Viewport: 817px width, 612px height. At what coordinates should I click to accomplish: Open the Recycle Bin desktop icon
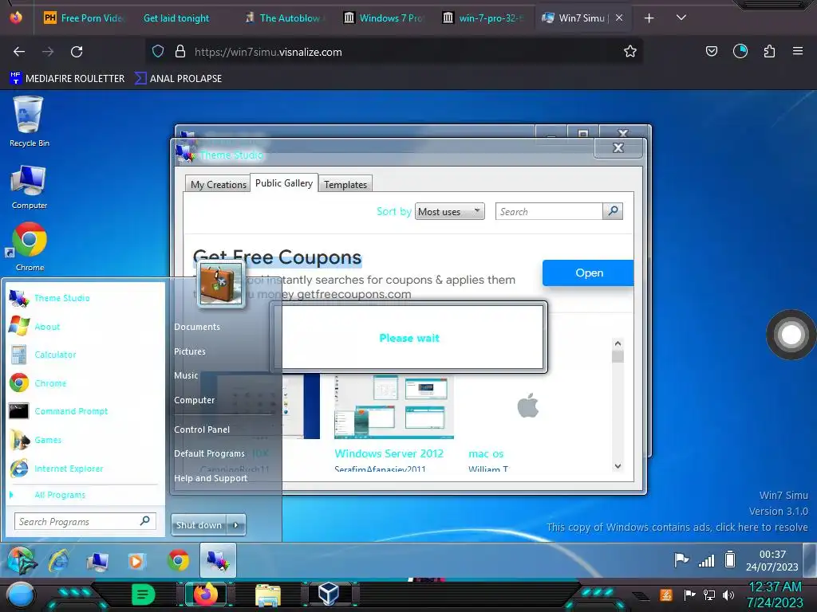[28, 121]
